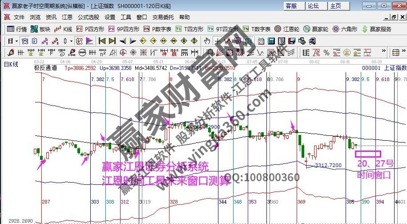Screen dimensions: 407x224
Task: Open the P四方形 square chart
Action: coord(90,29)
